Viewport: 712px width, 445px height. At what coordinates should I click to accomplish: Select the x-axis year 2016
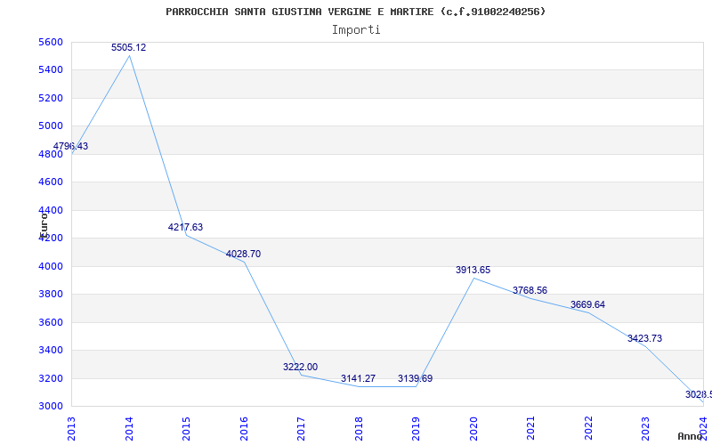click(x=244, y=429)
